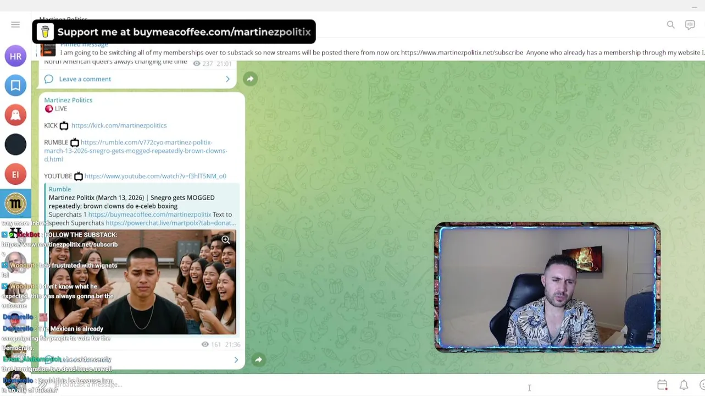Click Leave a comment
Image resolution: width=705 pixels, height=396 pixels.
click(85, 79)
